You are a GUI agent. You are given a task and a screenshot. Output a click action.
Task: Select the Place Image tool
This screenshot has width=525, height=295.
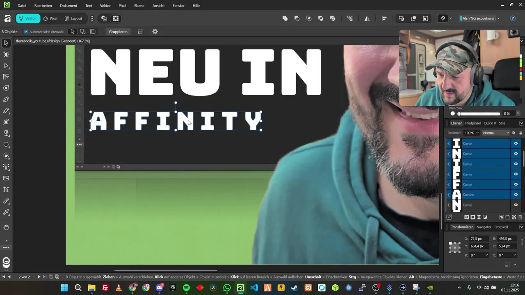(x=6, y=178)
